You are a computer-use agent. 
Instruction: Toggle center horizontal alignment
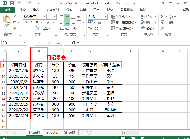tap(67, 22)
